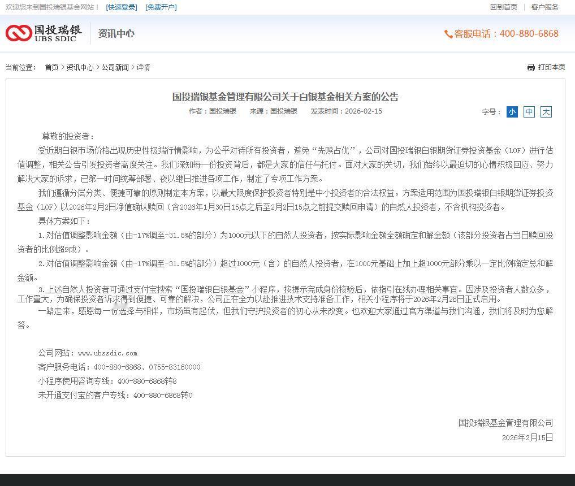Open the 免费开户 account registration link

click(161, 7)
